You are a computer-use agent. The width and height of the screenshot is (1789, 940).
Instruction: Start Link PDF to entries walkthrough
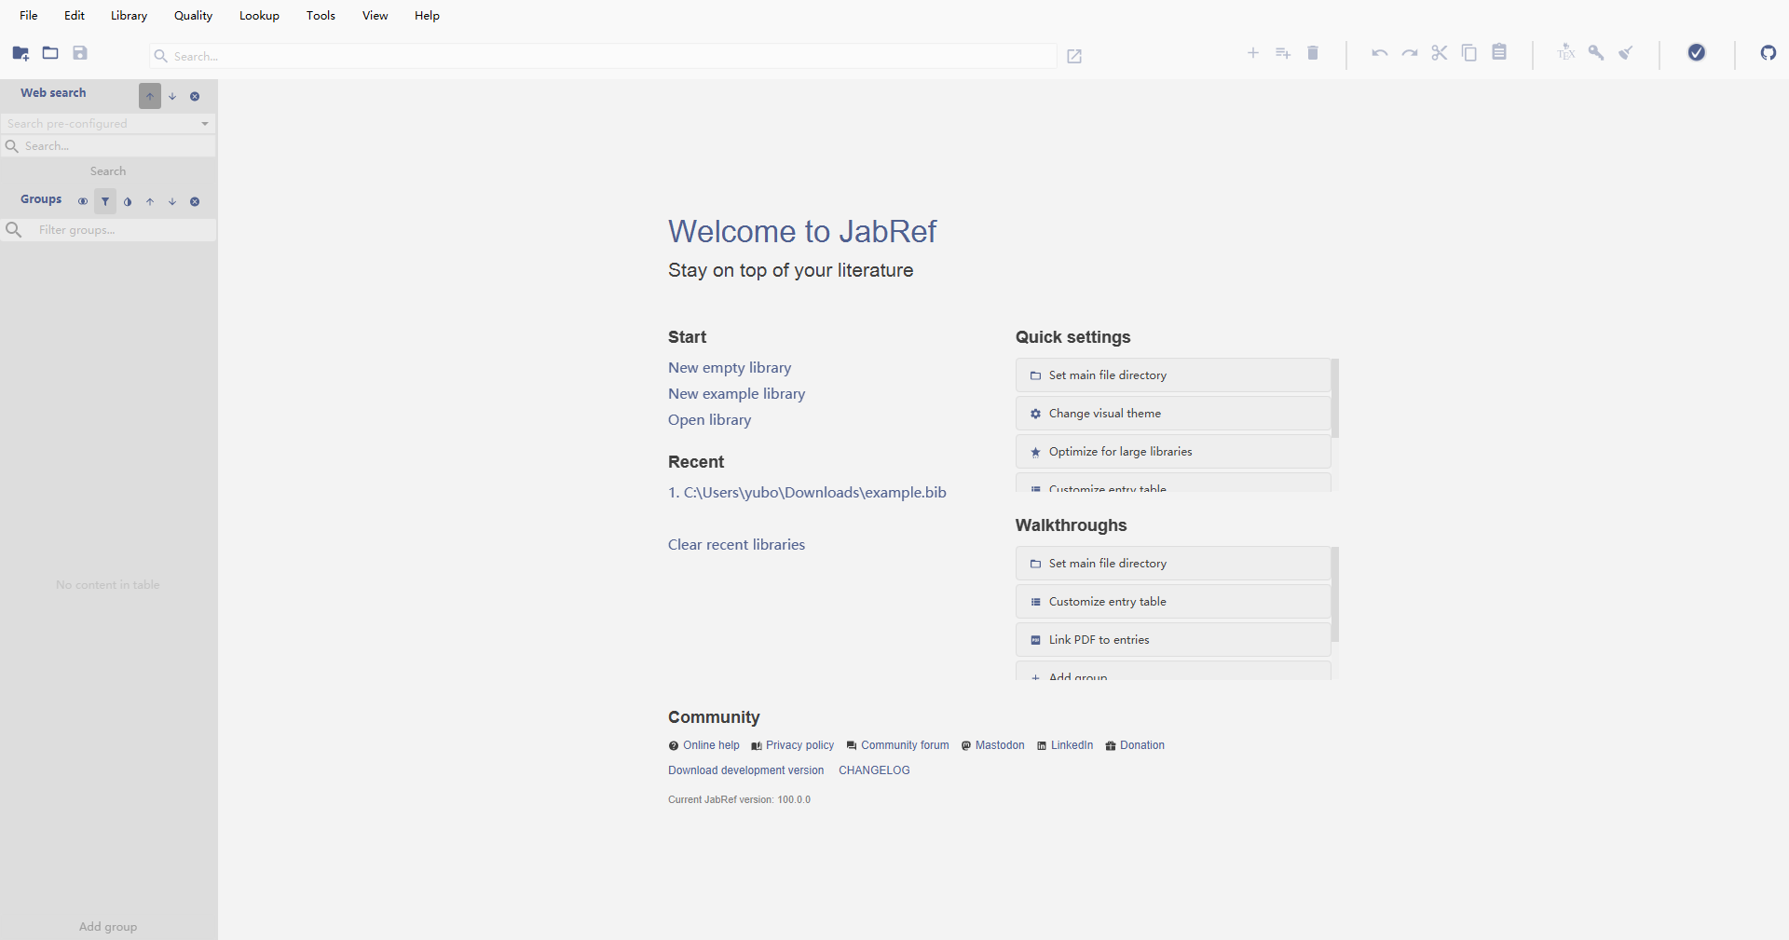1173,640
